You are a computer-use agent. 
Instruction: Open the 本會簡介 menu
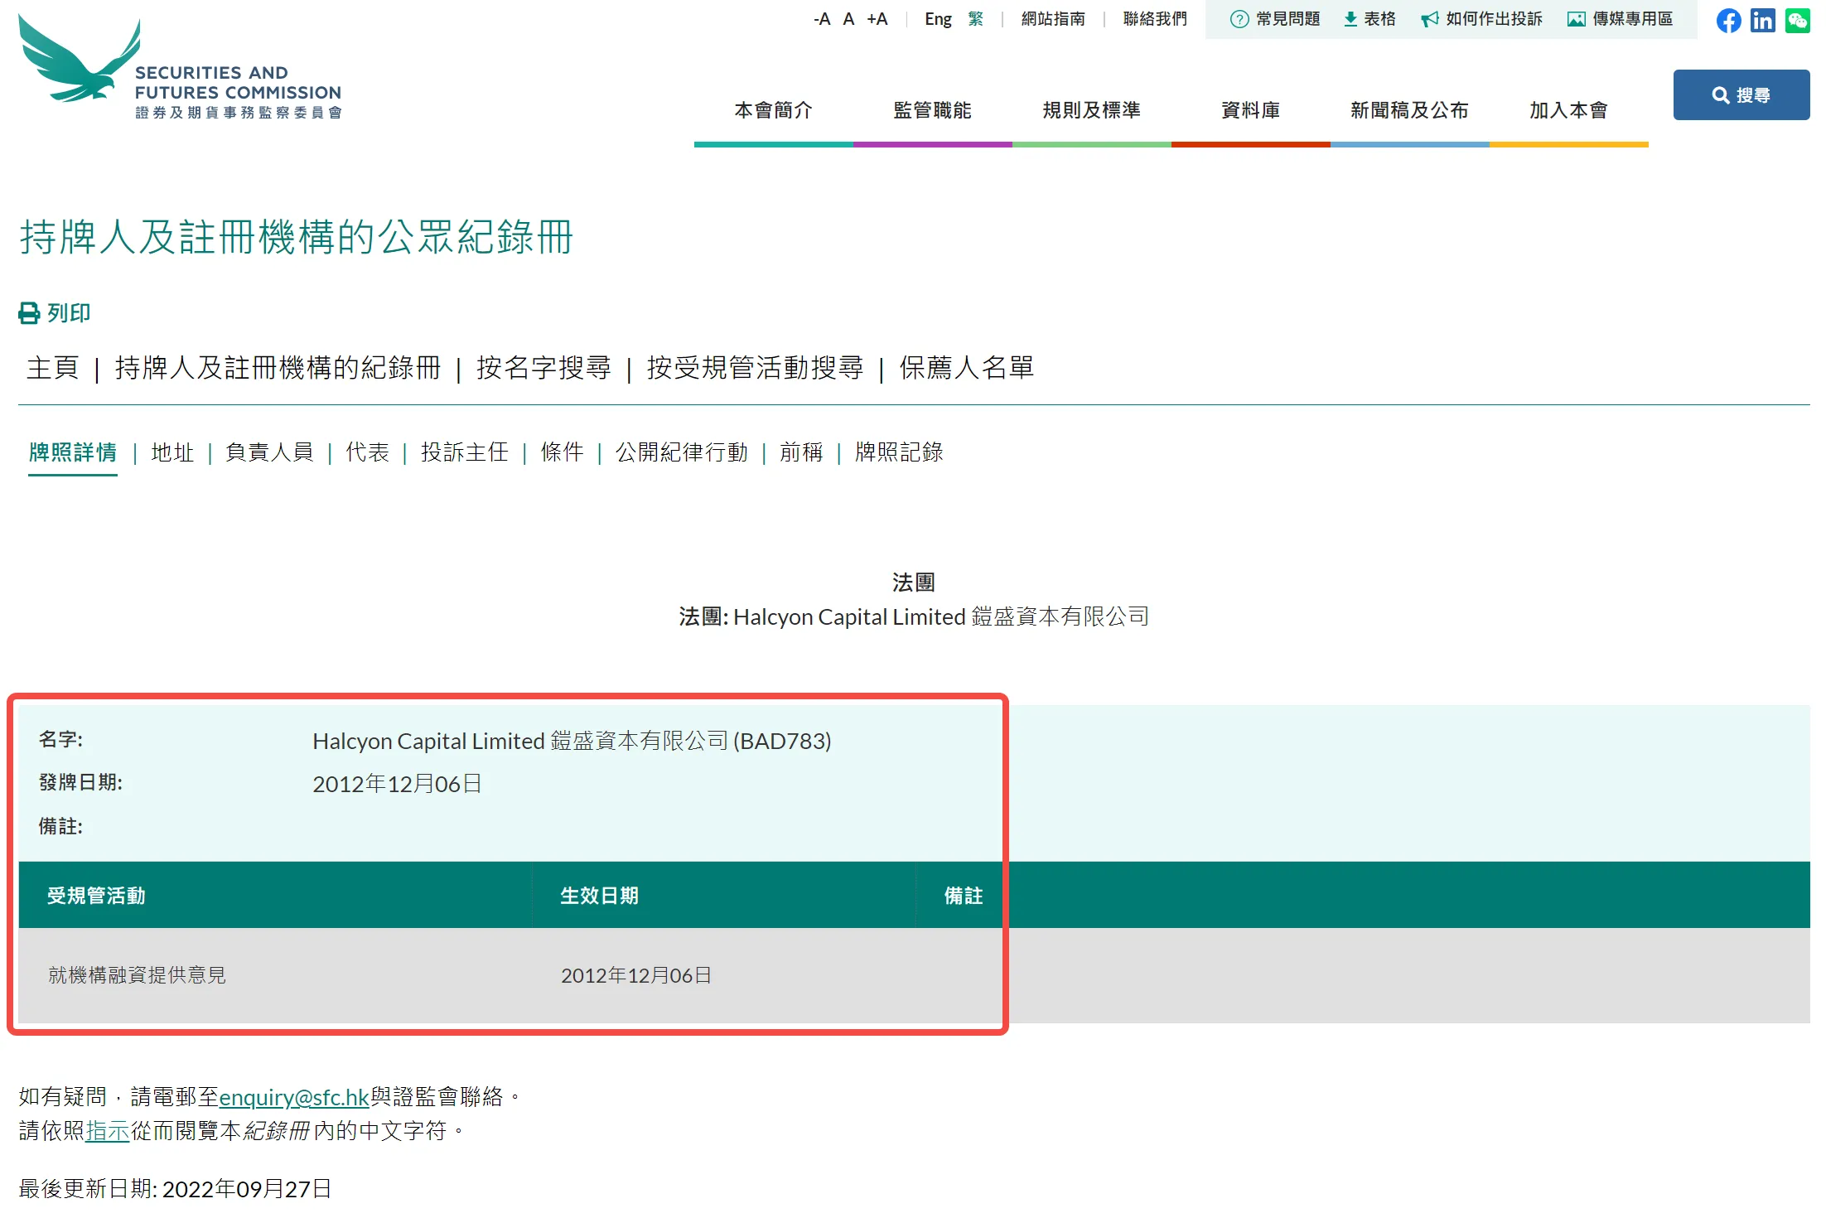point(774,110)
